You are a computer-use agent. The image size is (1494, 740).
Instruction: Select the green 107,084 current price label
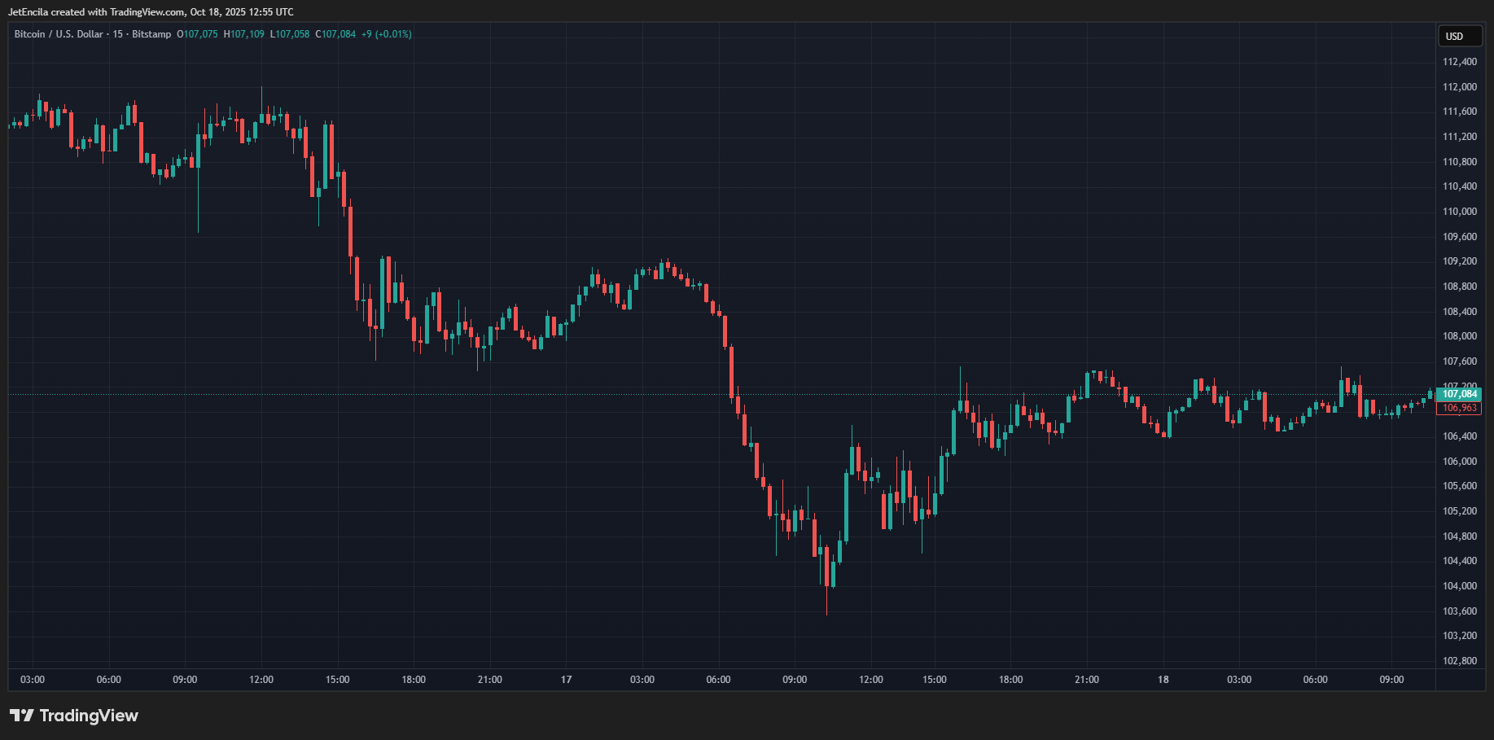tap(1459, 394)
